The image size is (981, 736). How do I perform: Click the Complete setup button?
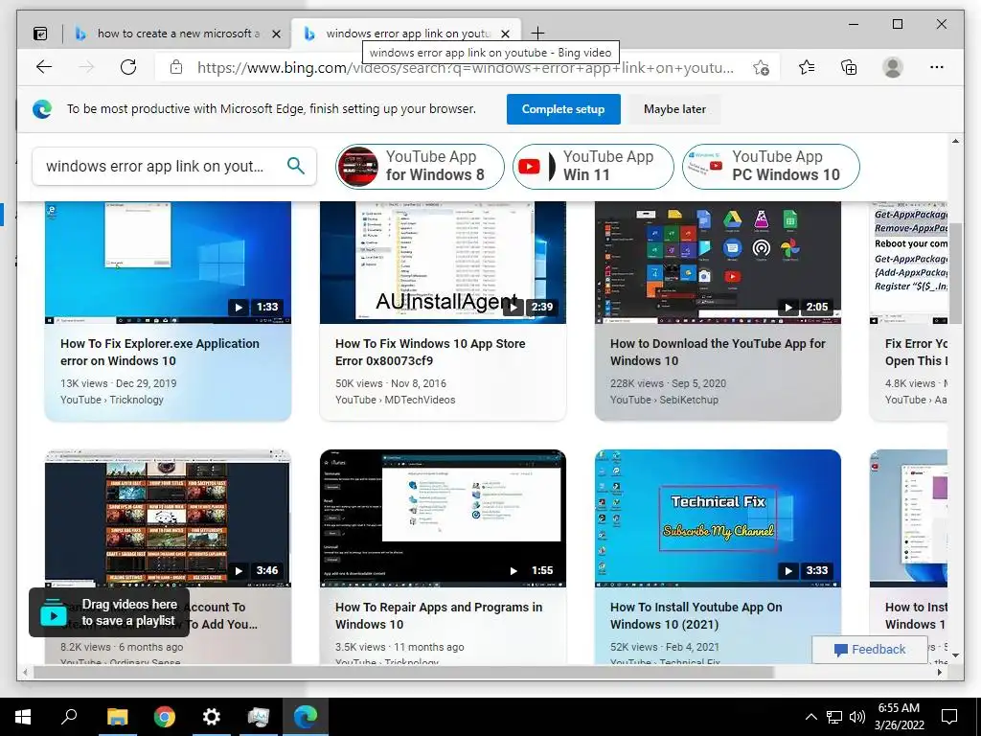pyautogui.click(x=563, y=109)
